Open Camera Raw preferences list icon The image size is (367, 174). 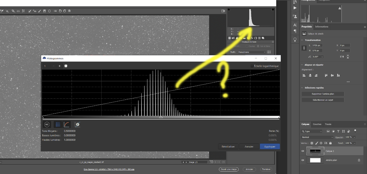click(55, 11)
